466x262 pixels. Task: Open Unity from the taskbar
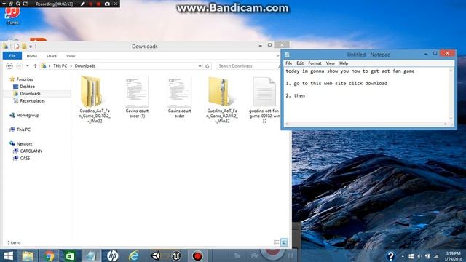point(155,255)
